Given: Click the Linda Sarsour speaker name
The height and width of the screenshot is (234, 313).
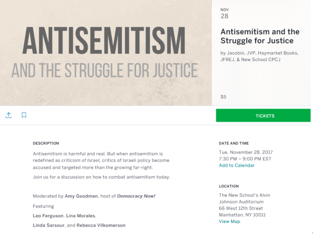Looking at the screenshot, I should [x=49, y=225].
